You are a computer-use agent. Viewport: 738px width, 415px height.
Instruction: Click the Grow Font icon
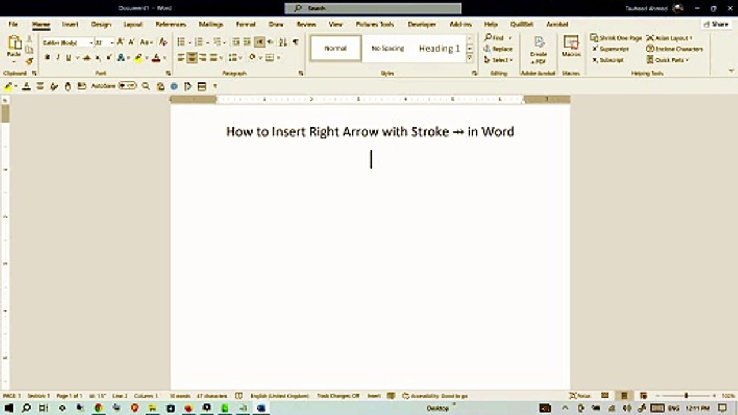[x=121, y=42]
